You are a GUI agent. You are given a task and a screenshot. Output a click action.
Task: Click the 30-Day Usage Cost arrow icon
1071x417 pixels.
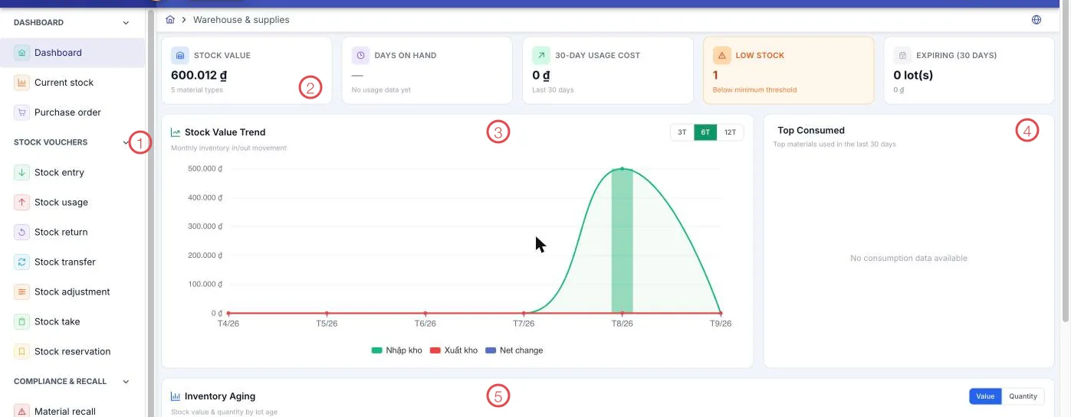tap(541, 55)
